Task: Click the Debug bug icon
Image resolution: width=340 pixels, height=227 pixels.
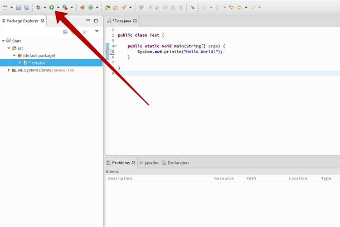Action: tap(39, 7)
